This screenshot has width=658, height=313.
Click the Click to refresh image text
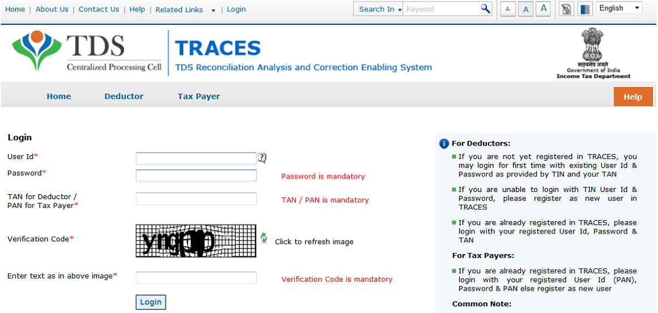tap(314, 242)
